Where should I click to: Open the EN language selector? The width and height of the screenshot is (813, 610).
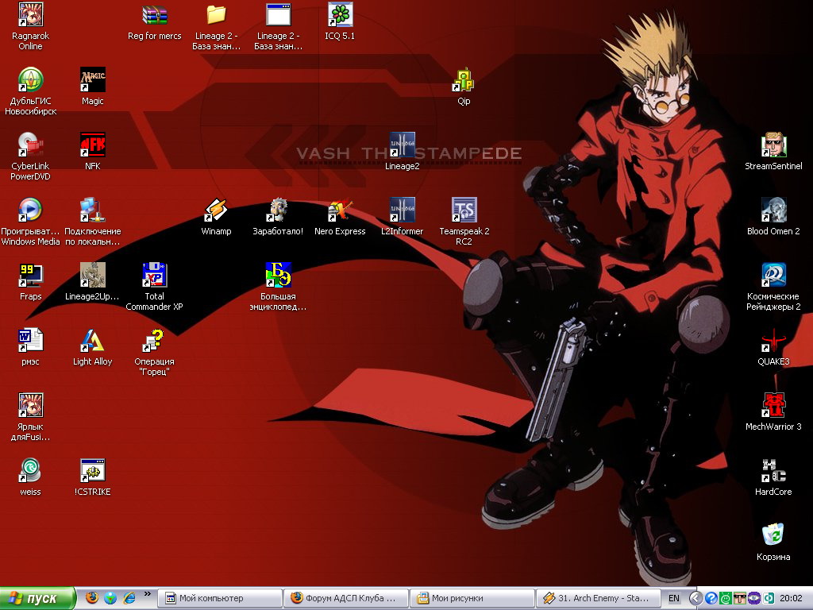click(674, 598)
